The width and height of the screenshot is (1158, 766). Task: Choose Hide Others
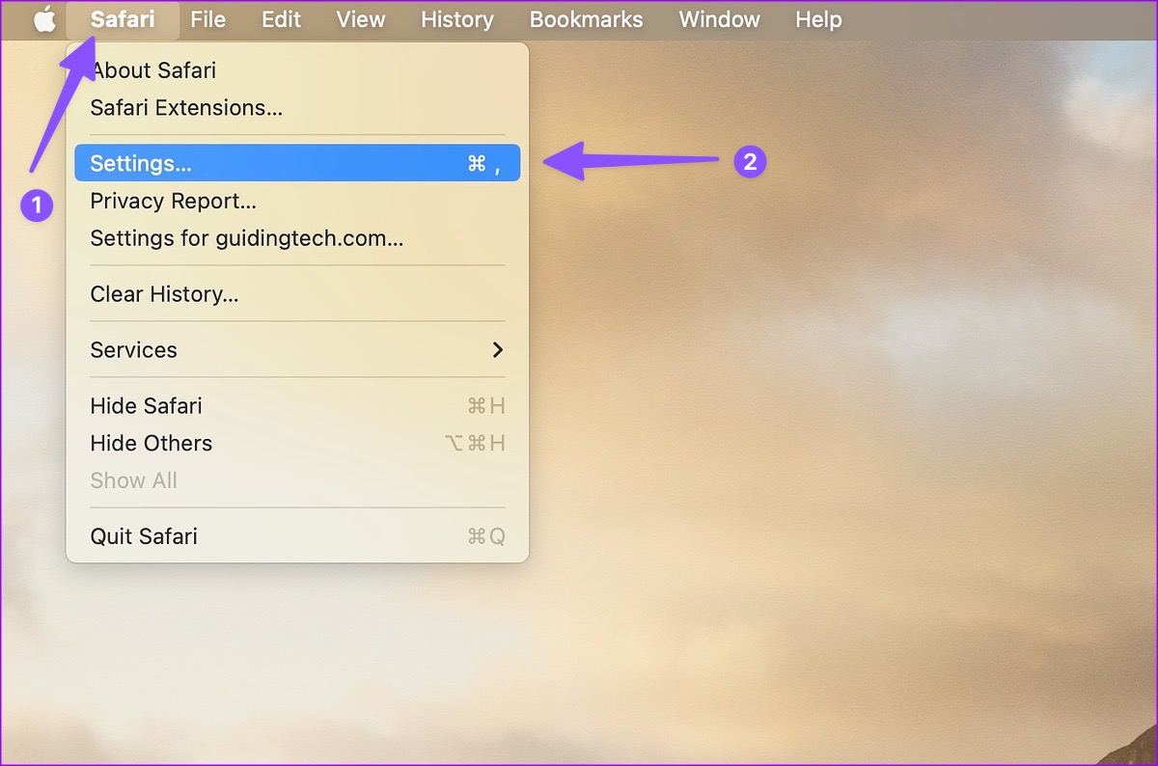151,443
